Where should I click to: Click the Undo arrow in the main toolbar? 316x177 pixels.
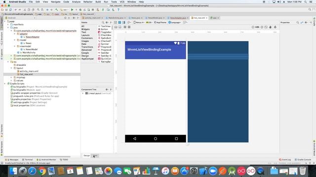coord(15,10)
